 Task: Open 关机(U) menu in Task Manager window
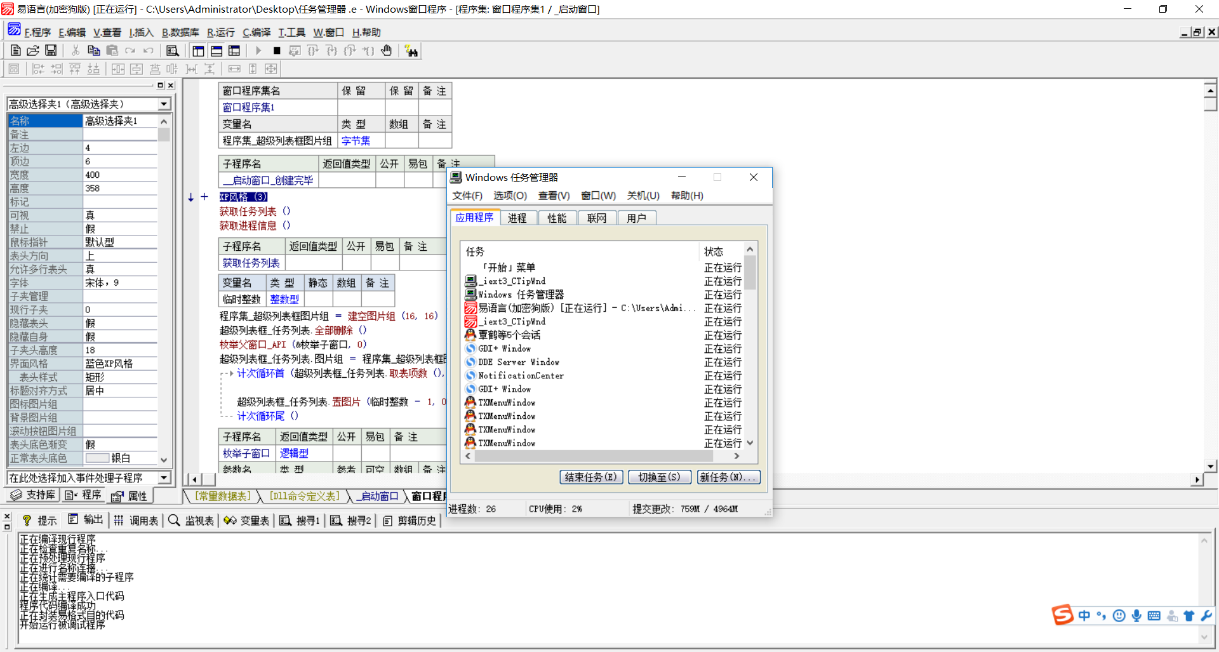pos(643,196)
